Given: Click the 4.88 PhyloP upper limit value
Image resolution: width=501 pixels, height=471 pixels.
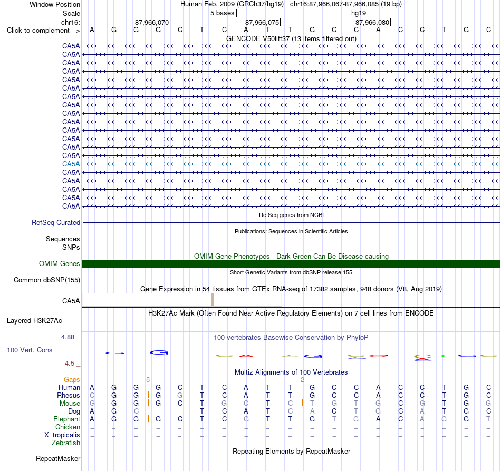Looking at the screenshot, I should point(68,337).
